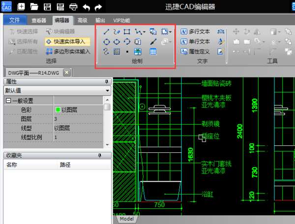Image resolution: width=295 pixels, height=224 pixels.
Task: Select the Arc drawing tool
Action: pyautogui.click(x=127, y=41)
